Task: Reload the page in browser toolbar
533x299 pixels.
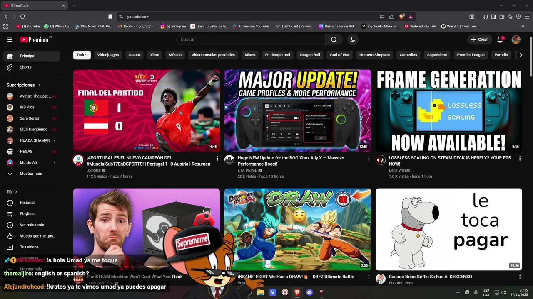Action: [x=22, y=17]
